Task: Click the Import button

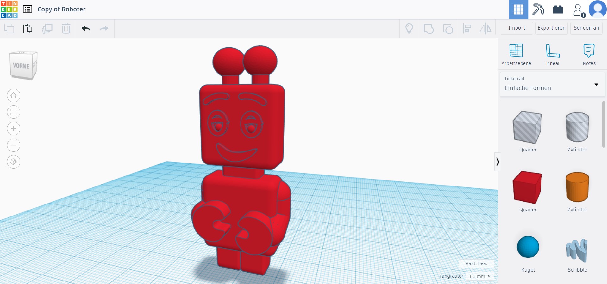Action: [516, 28]
